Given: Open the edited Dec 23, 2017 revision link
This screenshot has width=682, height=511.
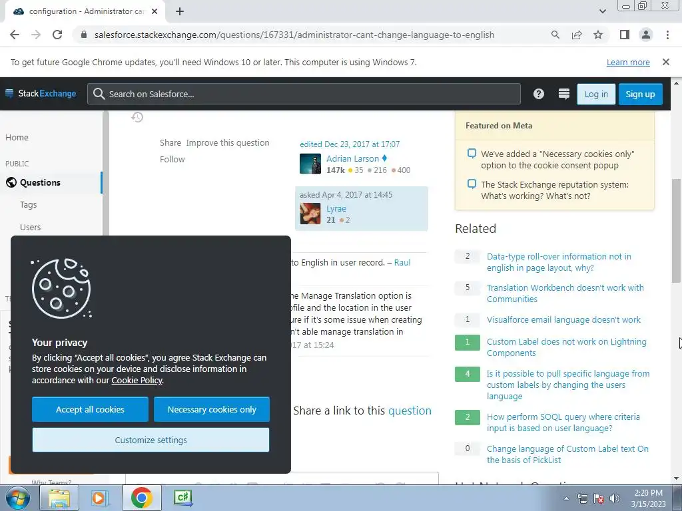Looking at the screenshot, I should (x=350, y=144).
